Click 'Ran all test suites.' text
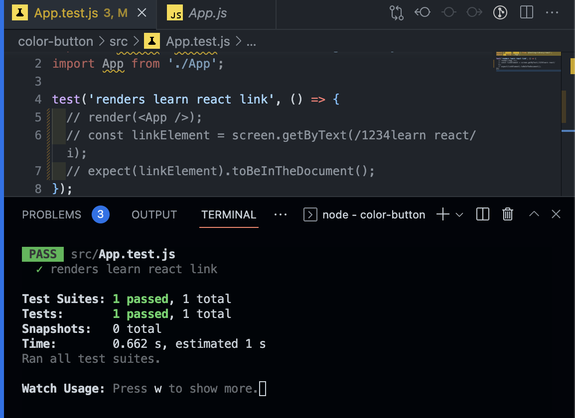This screenshot has width=575, height=418. [91, 359]
